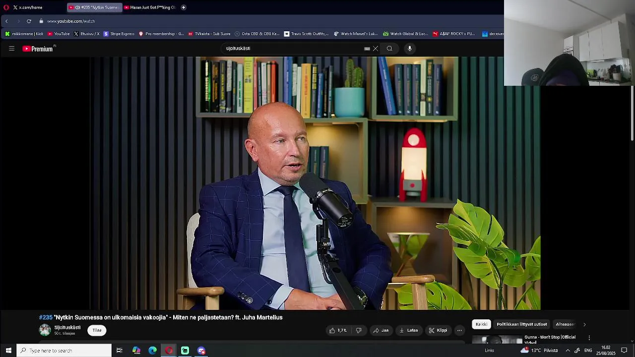Select the Kaikki filter chip
This screenshot has height=357, width=635.
tap(481, 324)
